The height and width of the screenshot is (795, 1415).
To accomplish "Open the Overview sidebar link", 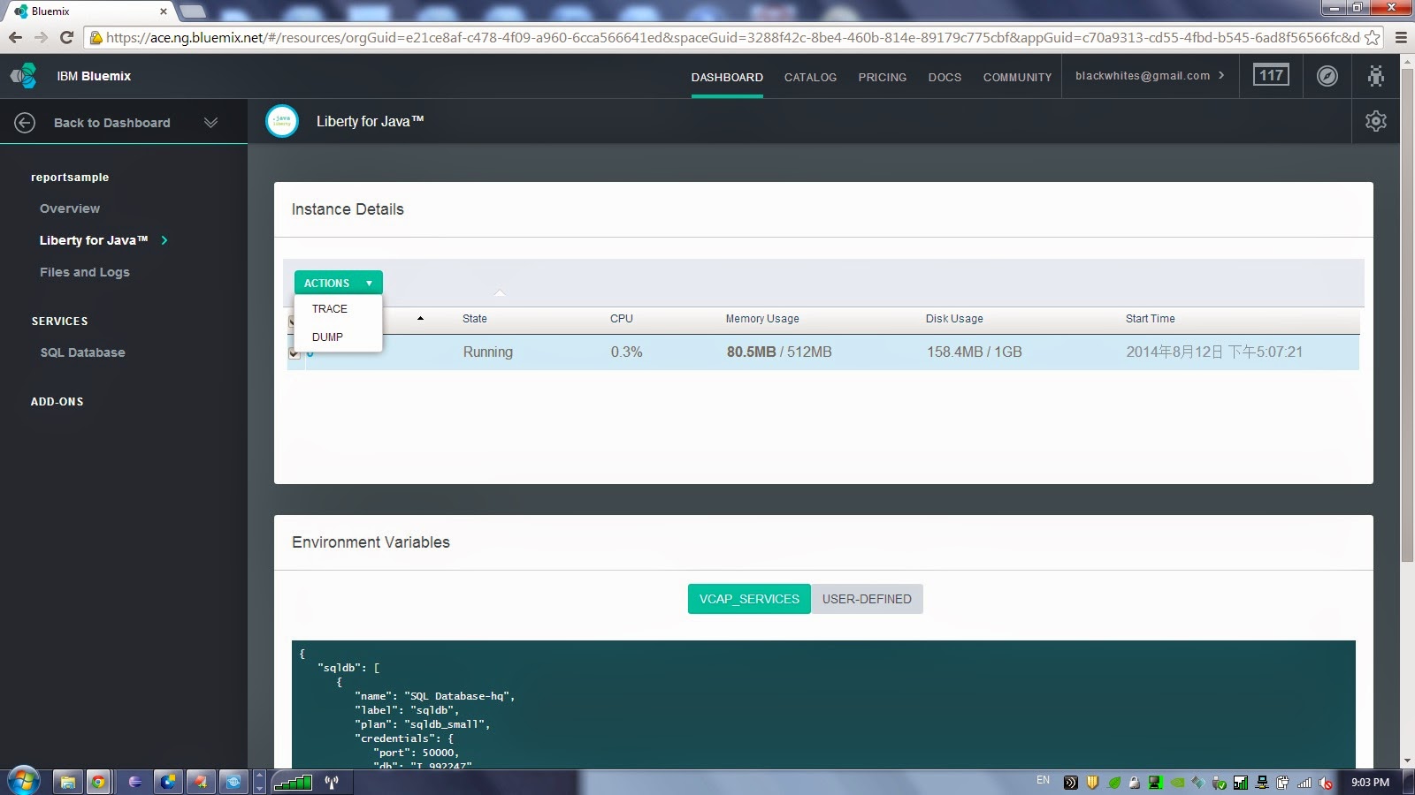I will pyautogui.click(x=70, y=208).
